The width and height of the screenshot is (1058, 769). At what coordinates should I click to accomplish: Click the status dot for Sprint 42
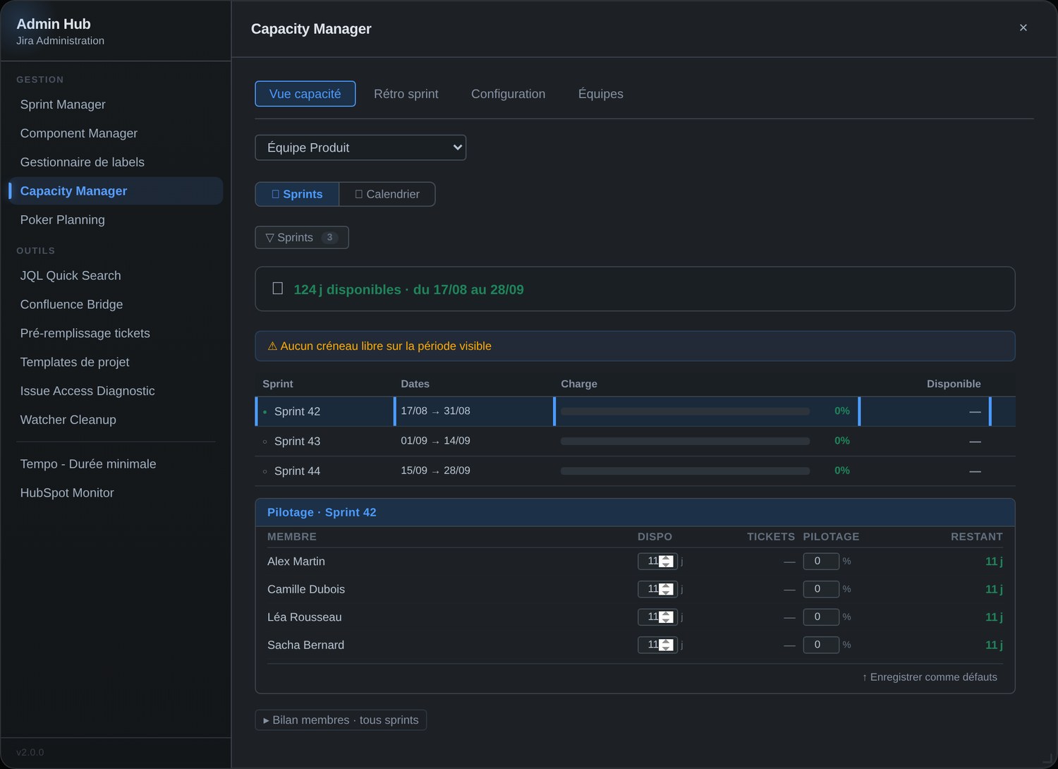pyautogui.click(x=265, y=412)
